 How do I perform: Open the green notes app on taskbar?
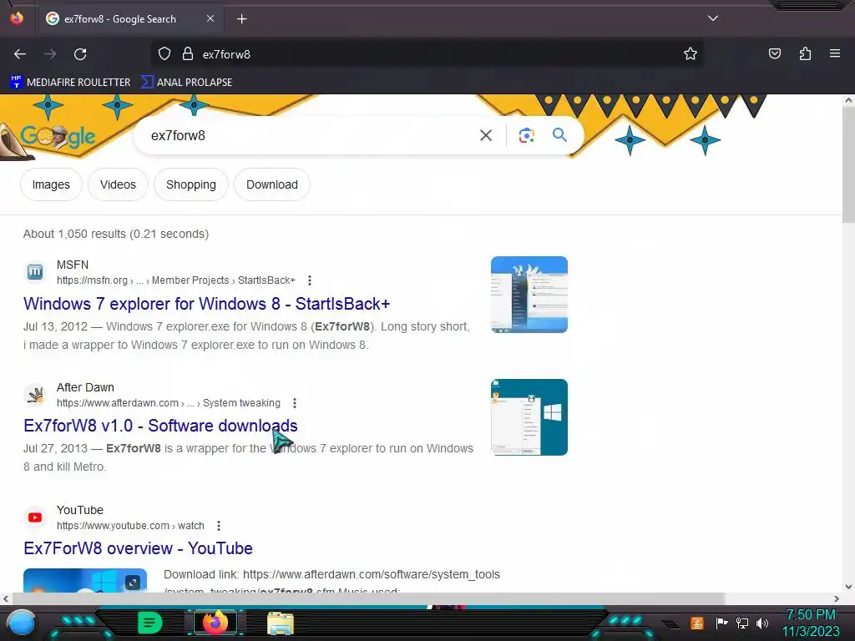pos(149,623)
